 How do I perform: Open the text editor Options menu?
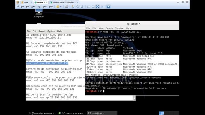pyautogui.click(x=51, y=31)
